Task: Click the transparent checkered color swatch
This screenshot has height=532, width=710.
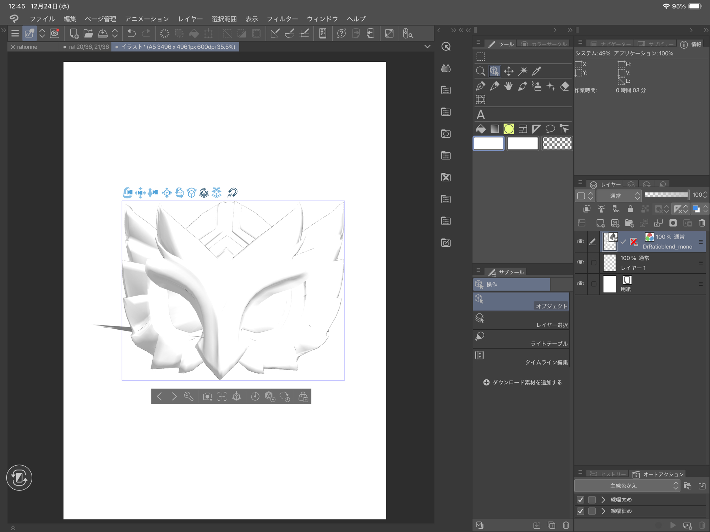Action: pyautogui.click(x=557, y=144)
